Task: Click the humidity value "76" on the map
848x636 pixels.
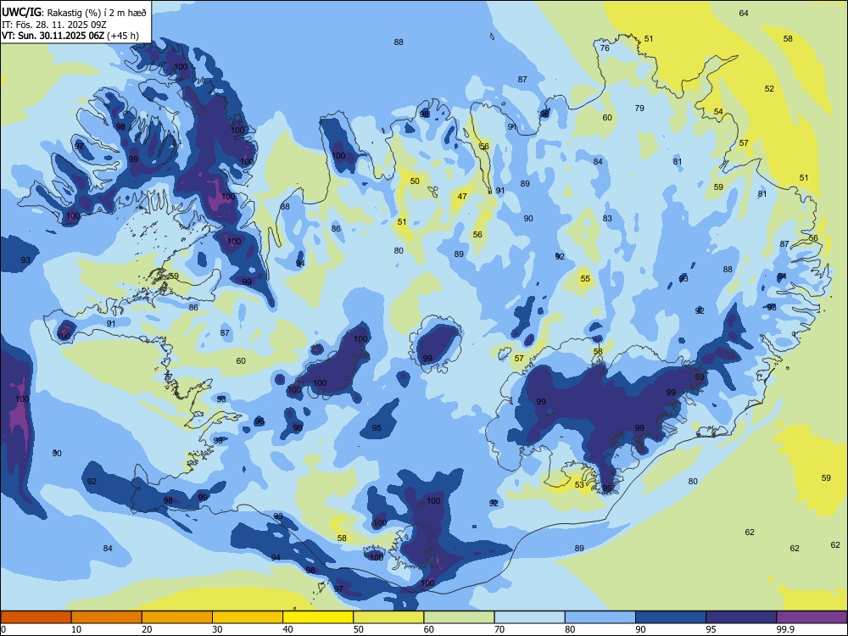Action: pos(605,47)
